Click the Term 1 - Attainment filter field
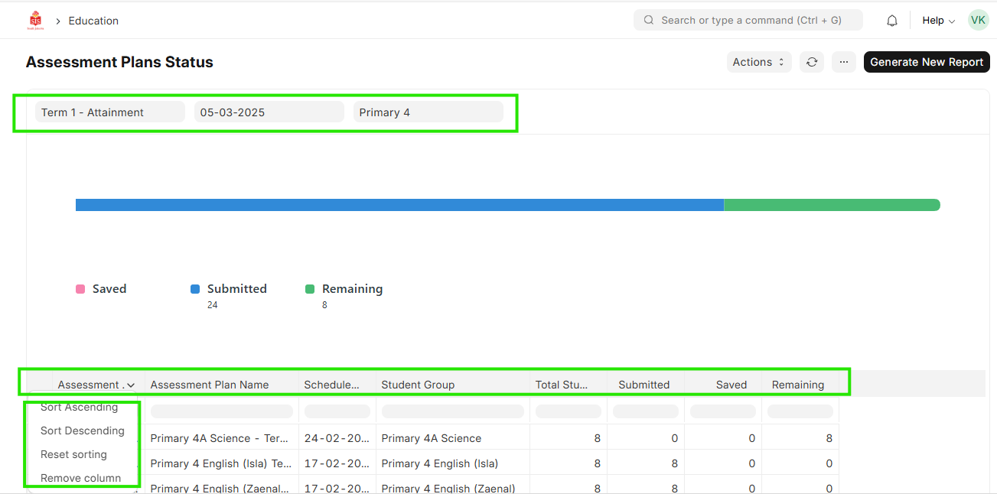997x494 pixels. (109, 112)
